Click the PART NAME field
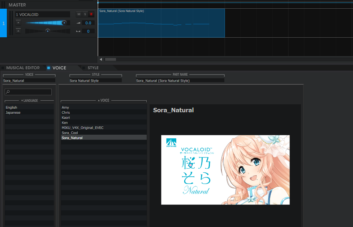 pos(180,81)
